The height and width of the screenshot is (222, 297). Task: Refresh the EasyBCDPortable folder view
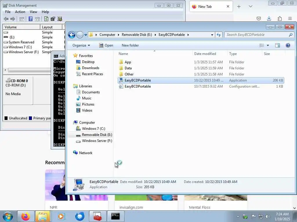click(x=219, y=35)
